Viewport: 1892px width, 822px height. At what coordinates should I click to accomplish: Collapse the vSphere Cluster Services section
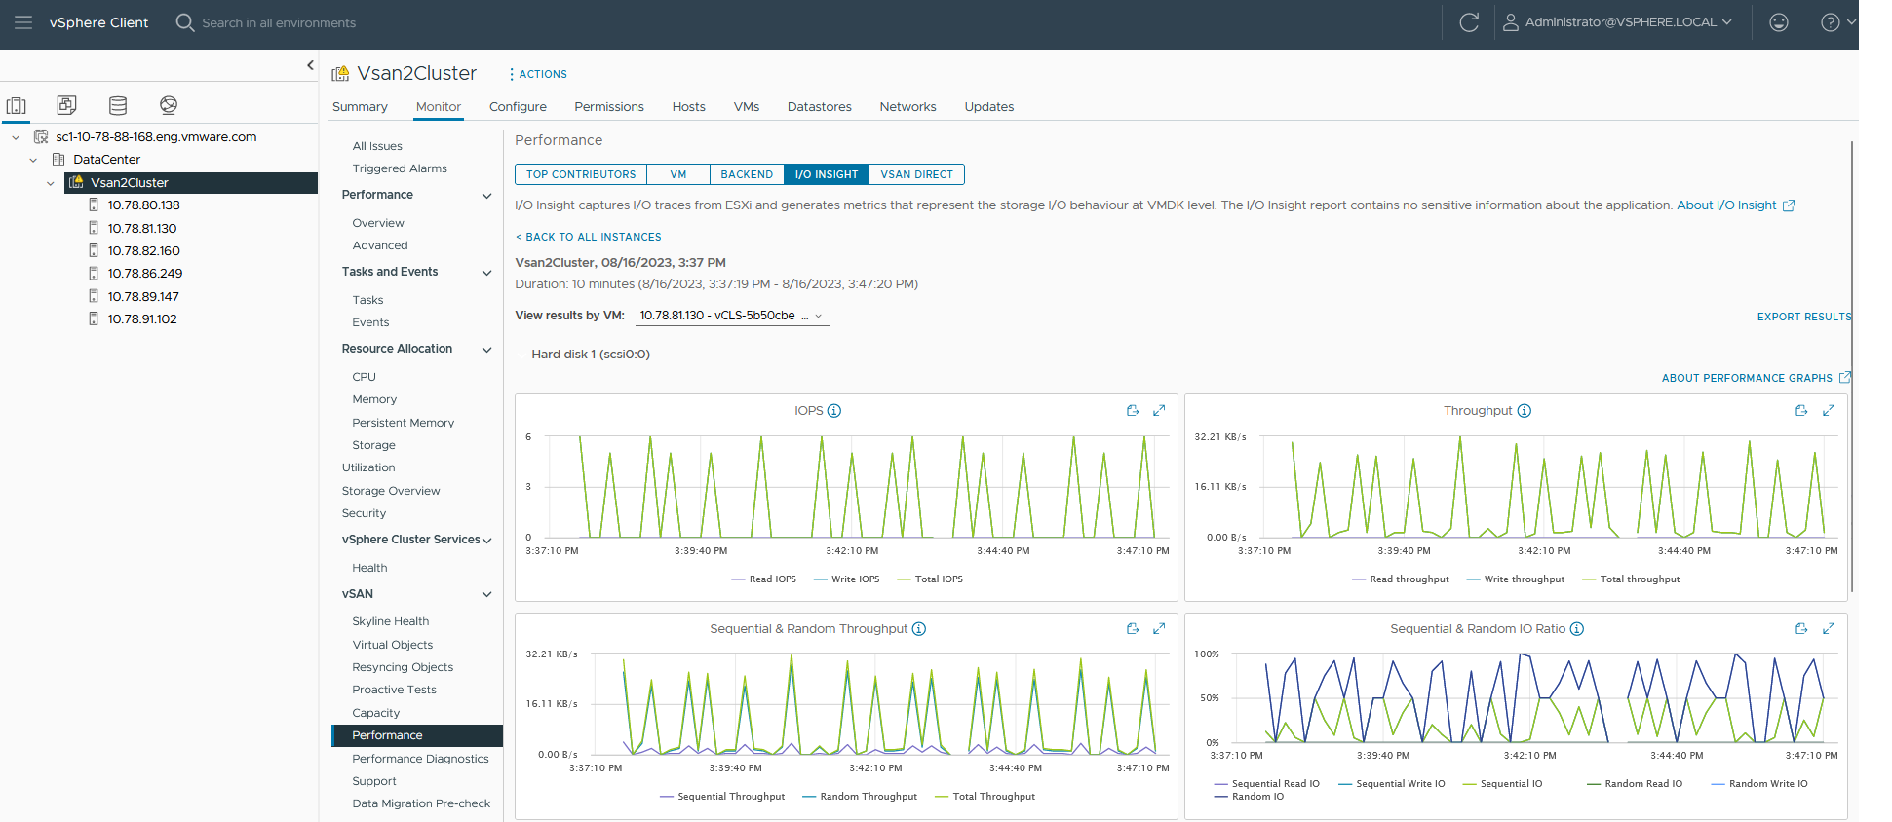click(486, 541)
